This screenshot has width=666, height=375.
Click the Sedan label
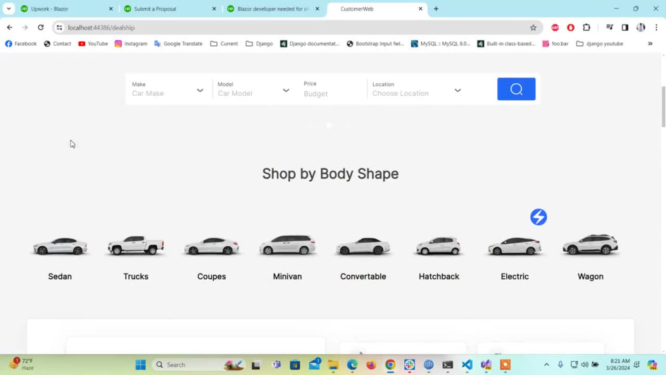tap(60, 276)
